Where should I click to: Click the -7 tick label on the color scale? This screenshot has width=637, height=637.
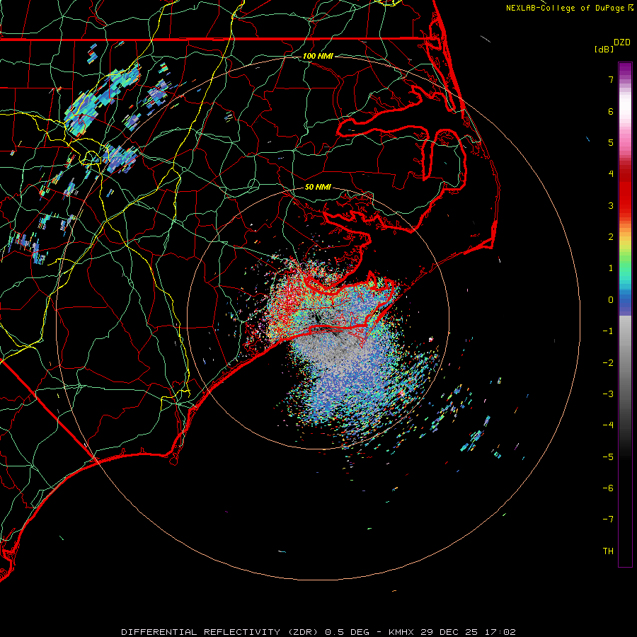point(608,520)
